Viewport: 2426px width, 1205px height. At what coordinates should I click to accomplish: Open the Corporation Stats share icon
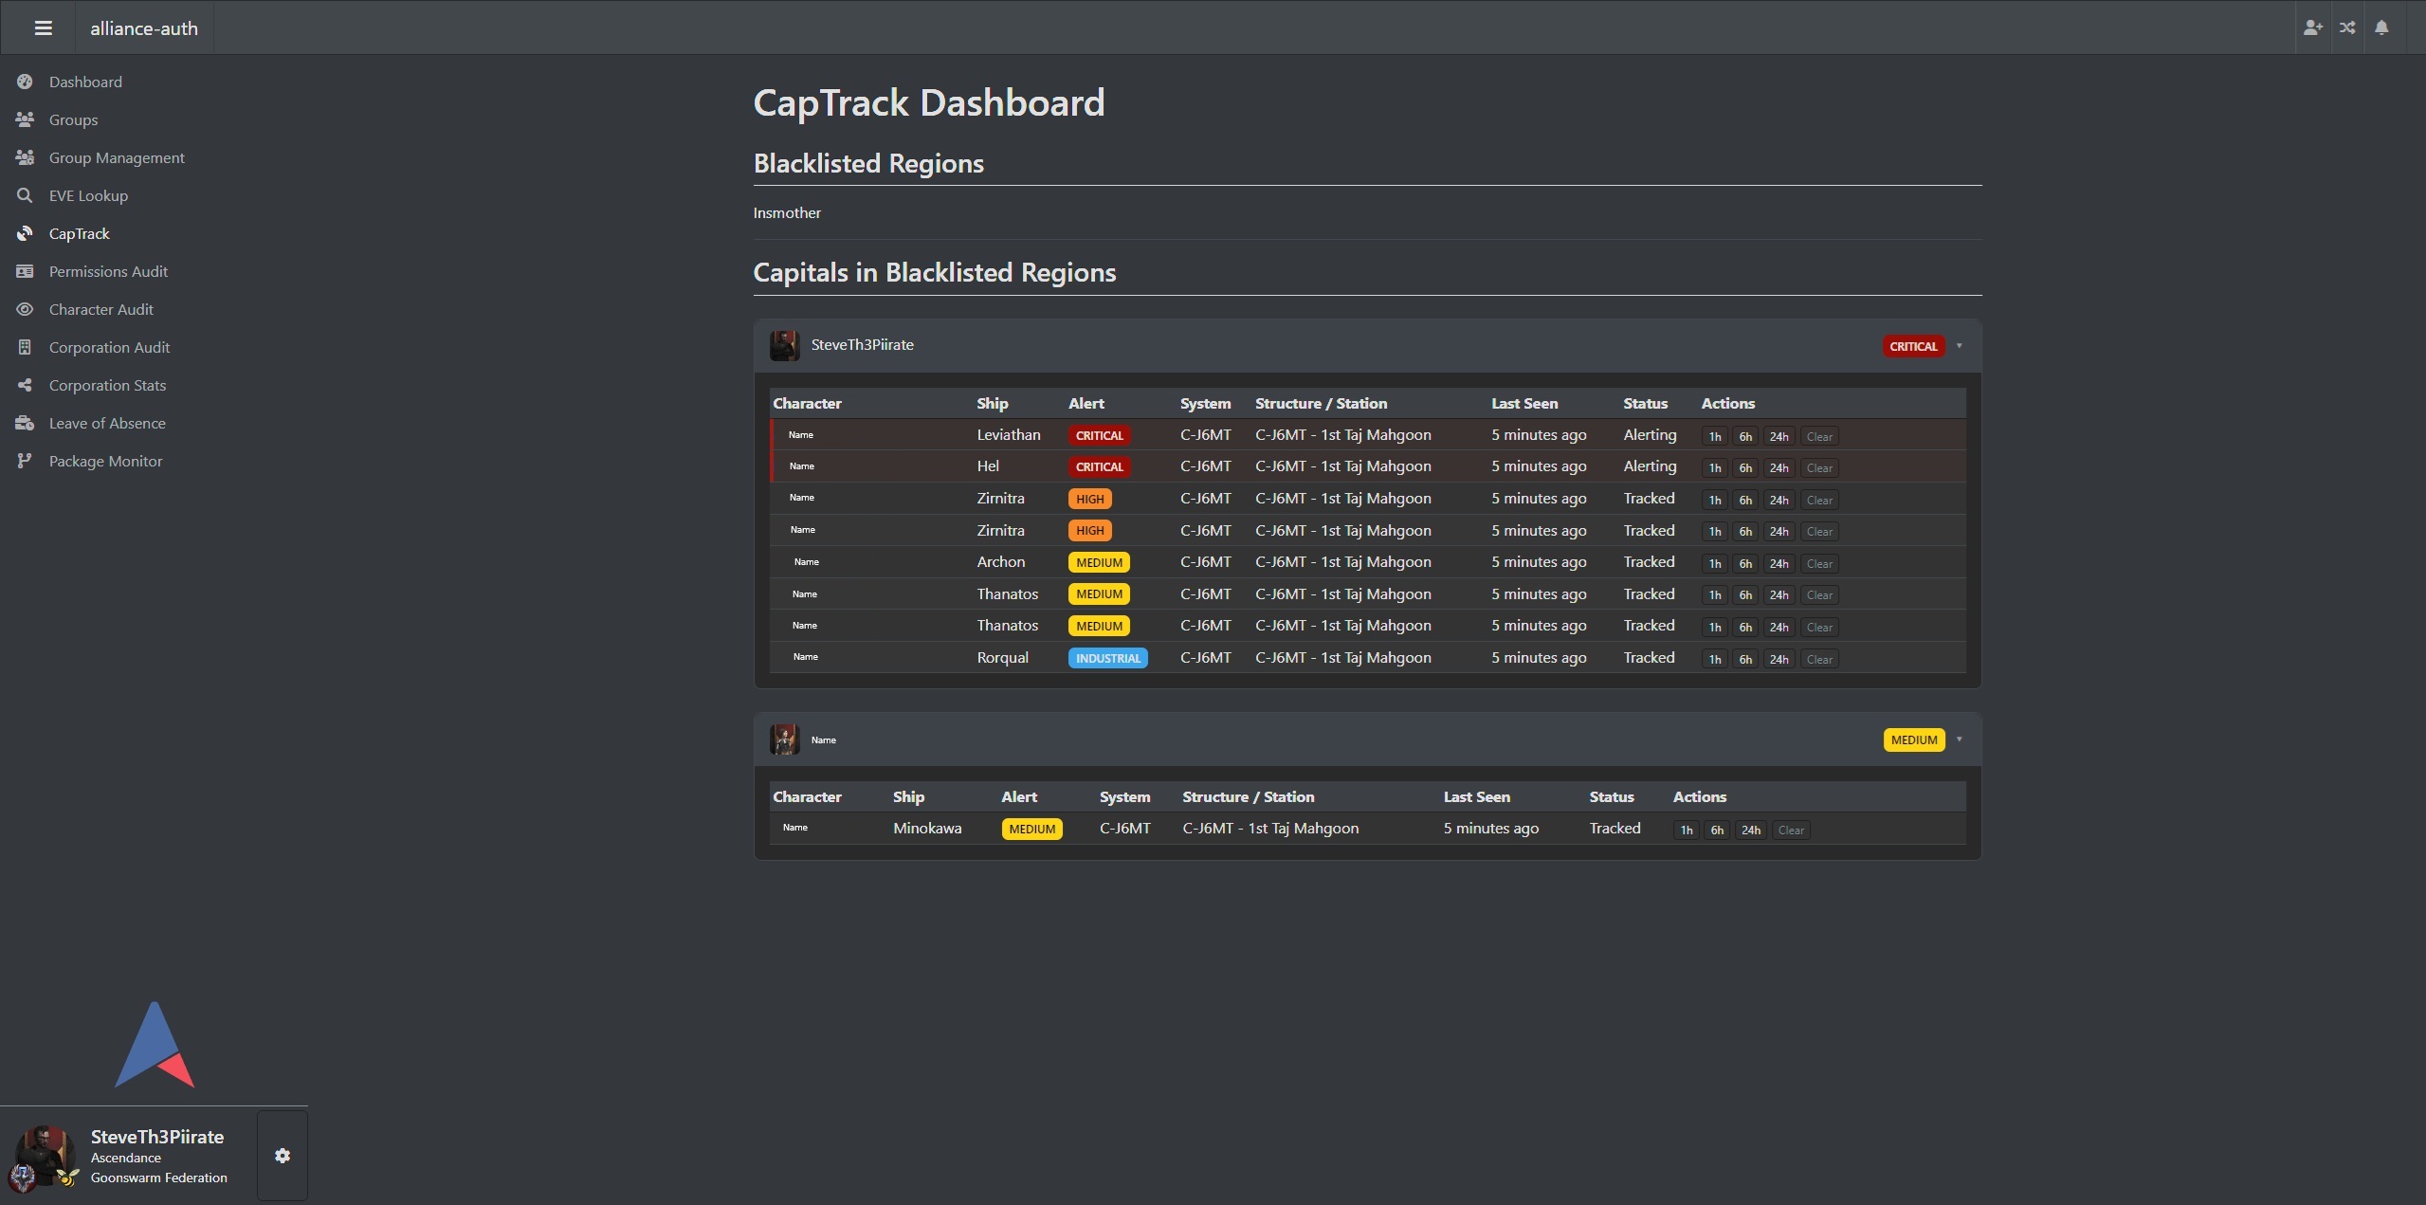pos(25,385)
